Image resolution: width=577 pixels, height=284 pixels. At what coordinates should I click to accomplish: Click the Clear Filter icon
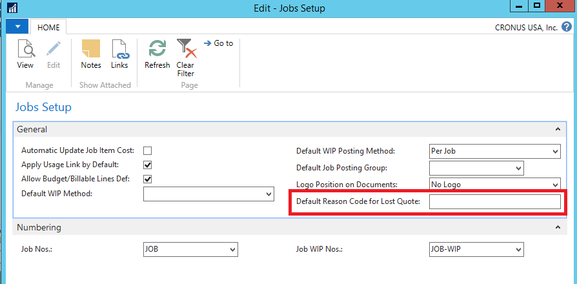[185, 49]
